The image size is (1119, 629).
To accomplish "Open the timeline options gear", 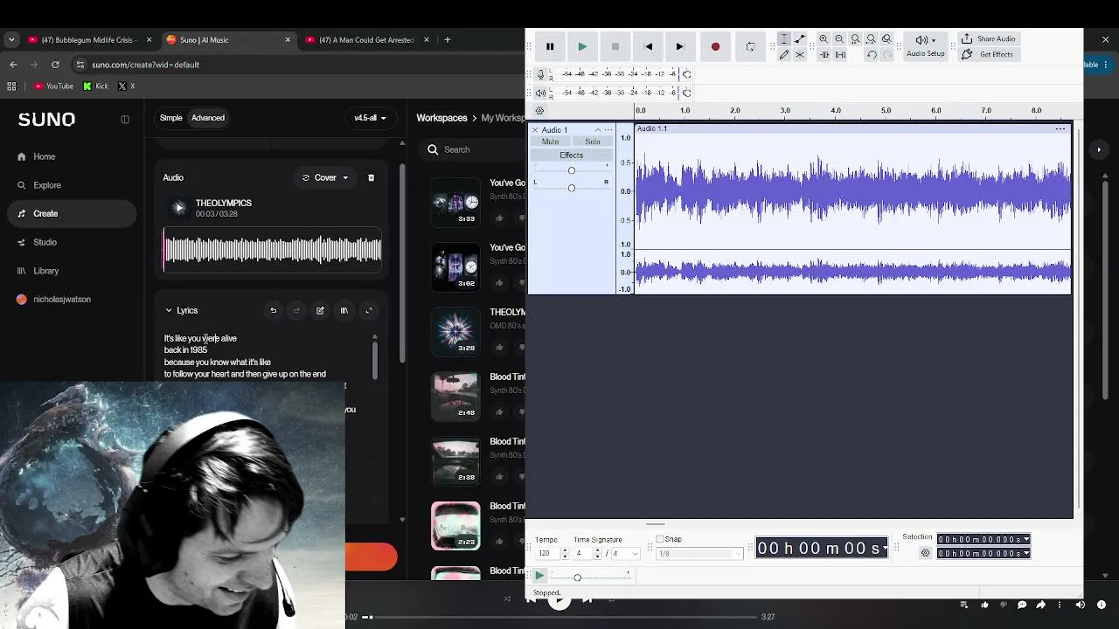I will click(x=539, y=111).
